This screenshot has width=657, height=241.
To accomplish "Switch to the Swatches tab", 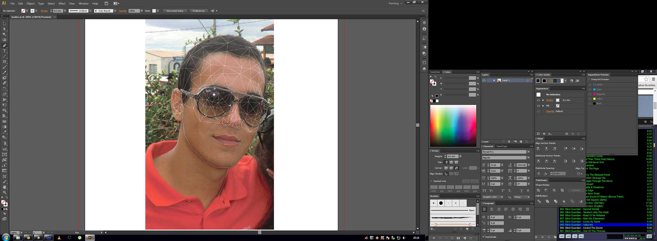I will (435, 72).
